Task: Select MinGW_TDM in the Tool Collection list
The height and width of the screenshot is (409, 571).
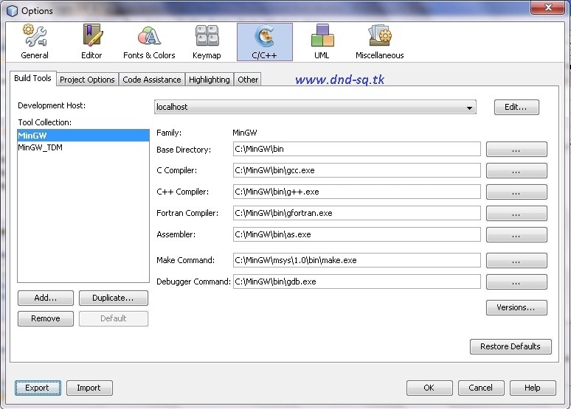Action: 83,147
